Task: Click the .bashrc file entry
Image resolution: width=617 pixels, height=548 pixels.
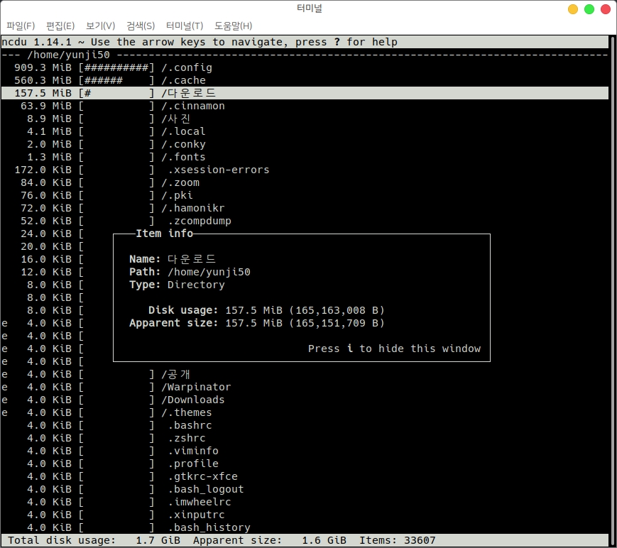Action: point(190,425)
